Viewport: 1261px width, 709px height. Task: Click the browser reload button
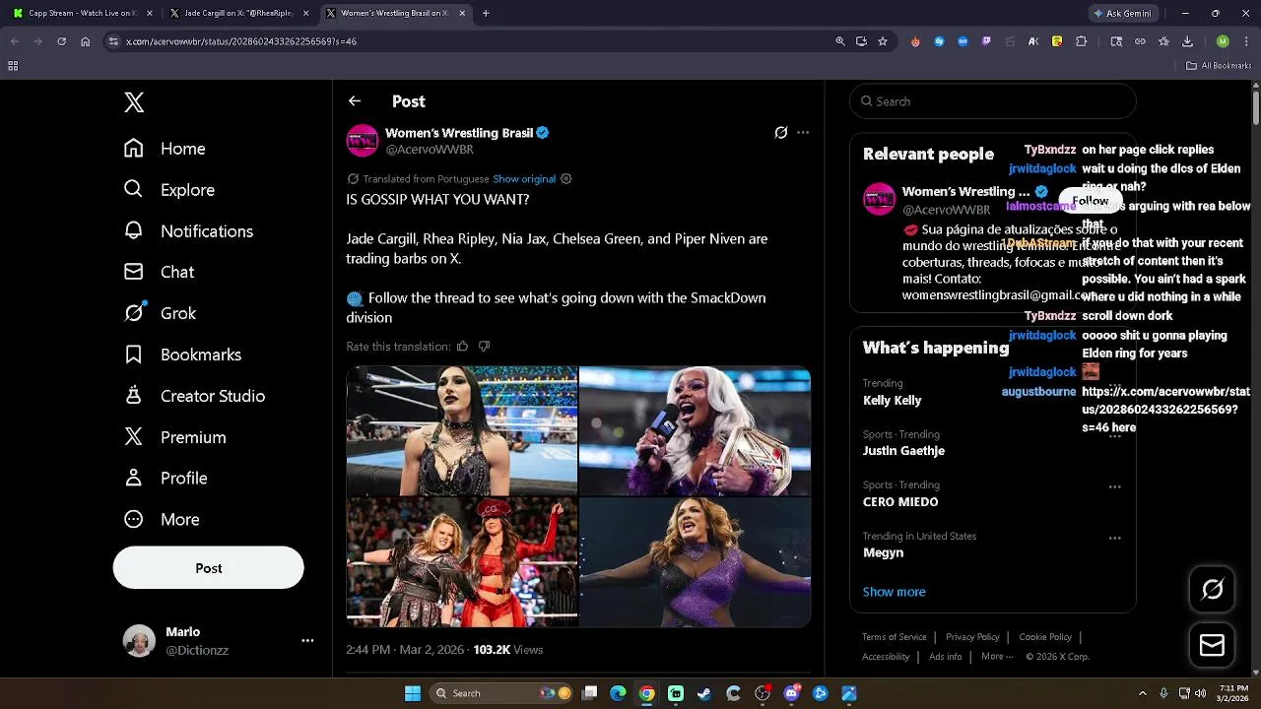61,41
